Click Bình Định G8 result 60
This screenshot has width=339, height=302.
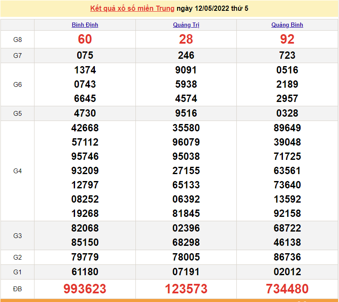[85, 39]
